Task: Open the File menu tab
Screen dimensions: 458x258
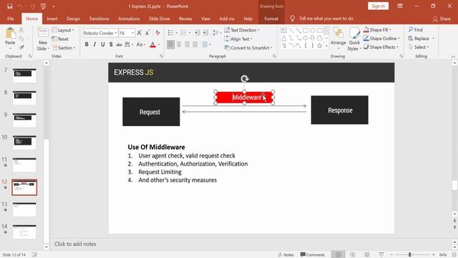Action: tap(11, 19)
